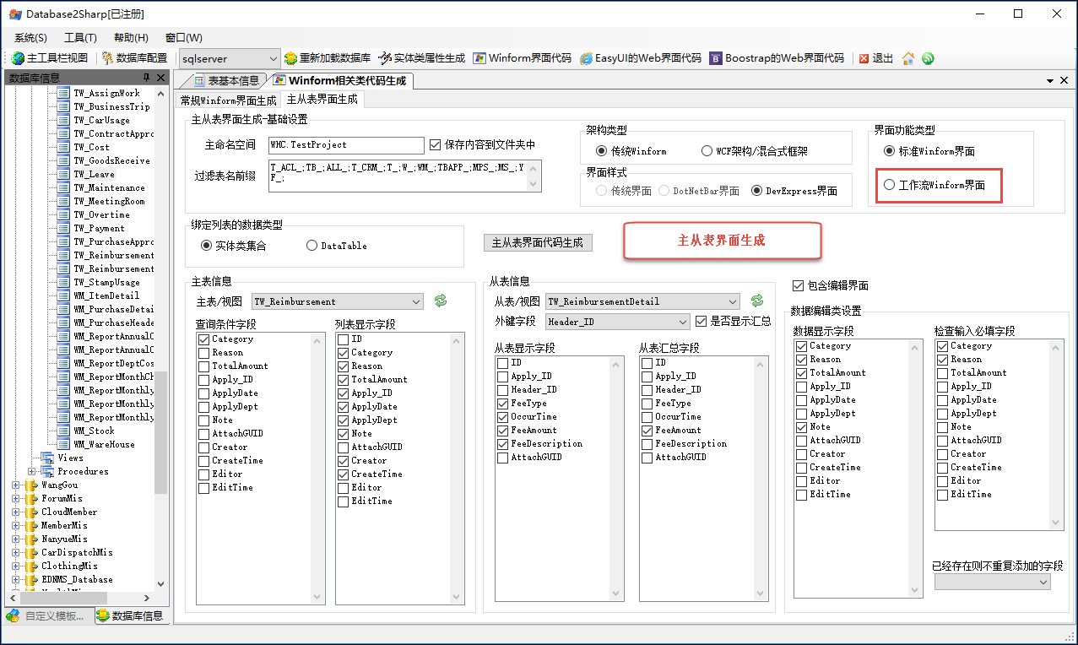1078x645 pixels.
Task: Refresh the 从表/视图 list with green icon
Action: tap(757, 301)
